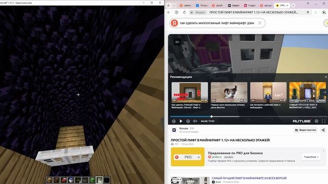Bookmark page from address bar
The height and width of the screenshot is (184, 328).
tap(308, 12)
